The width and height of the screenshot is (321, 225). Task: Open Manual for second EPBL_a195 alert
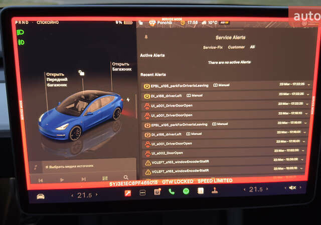(220, 124)
